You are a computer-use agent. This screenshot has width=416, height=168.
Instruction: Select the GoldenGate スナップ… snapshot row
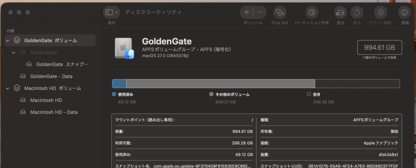(x=50, y=64)
